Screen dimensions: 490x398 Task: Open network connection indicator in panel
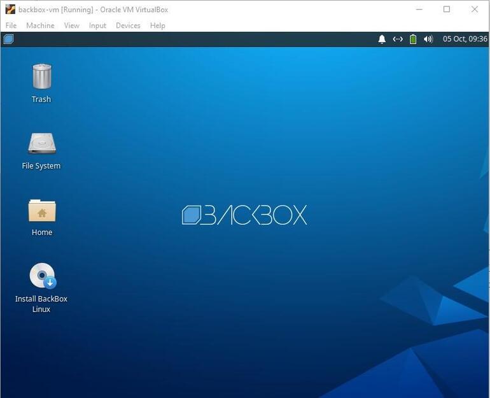pyautogui.click(x=398, y=39)
